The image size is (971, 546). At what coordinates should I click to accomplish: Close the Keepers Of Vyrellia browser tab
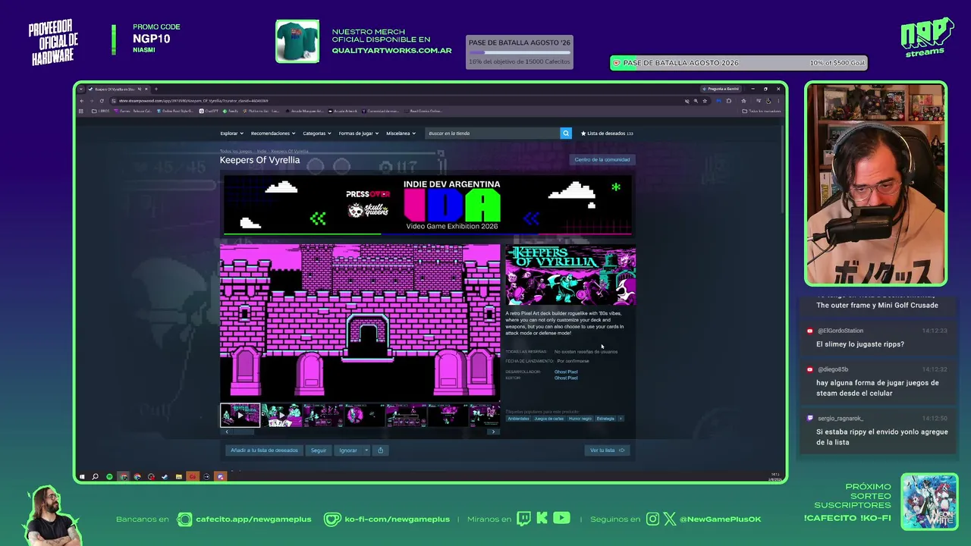(146, 89)
